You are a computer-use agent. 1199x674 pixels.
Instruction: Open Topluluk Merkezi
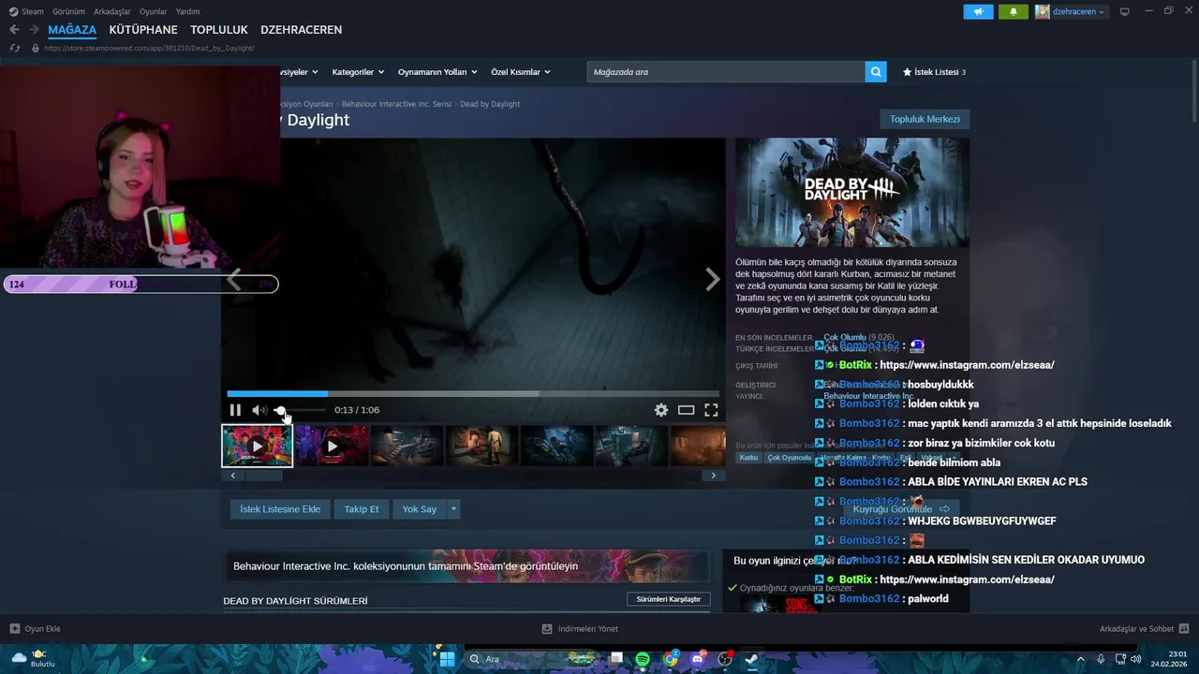coord(925,119)
